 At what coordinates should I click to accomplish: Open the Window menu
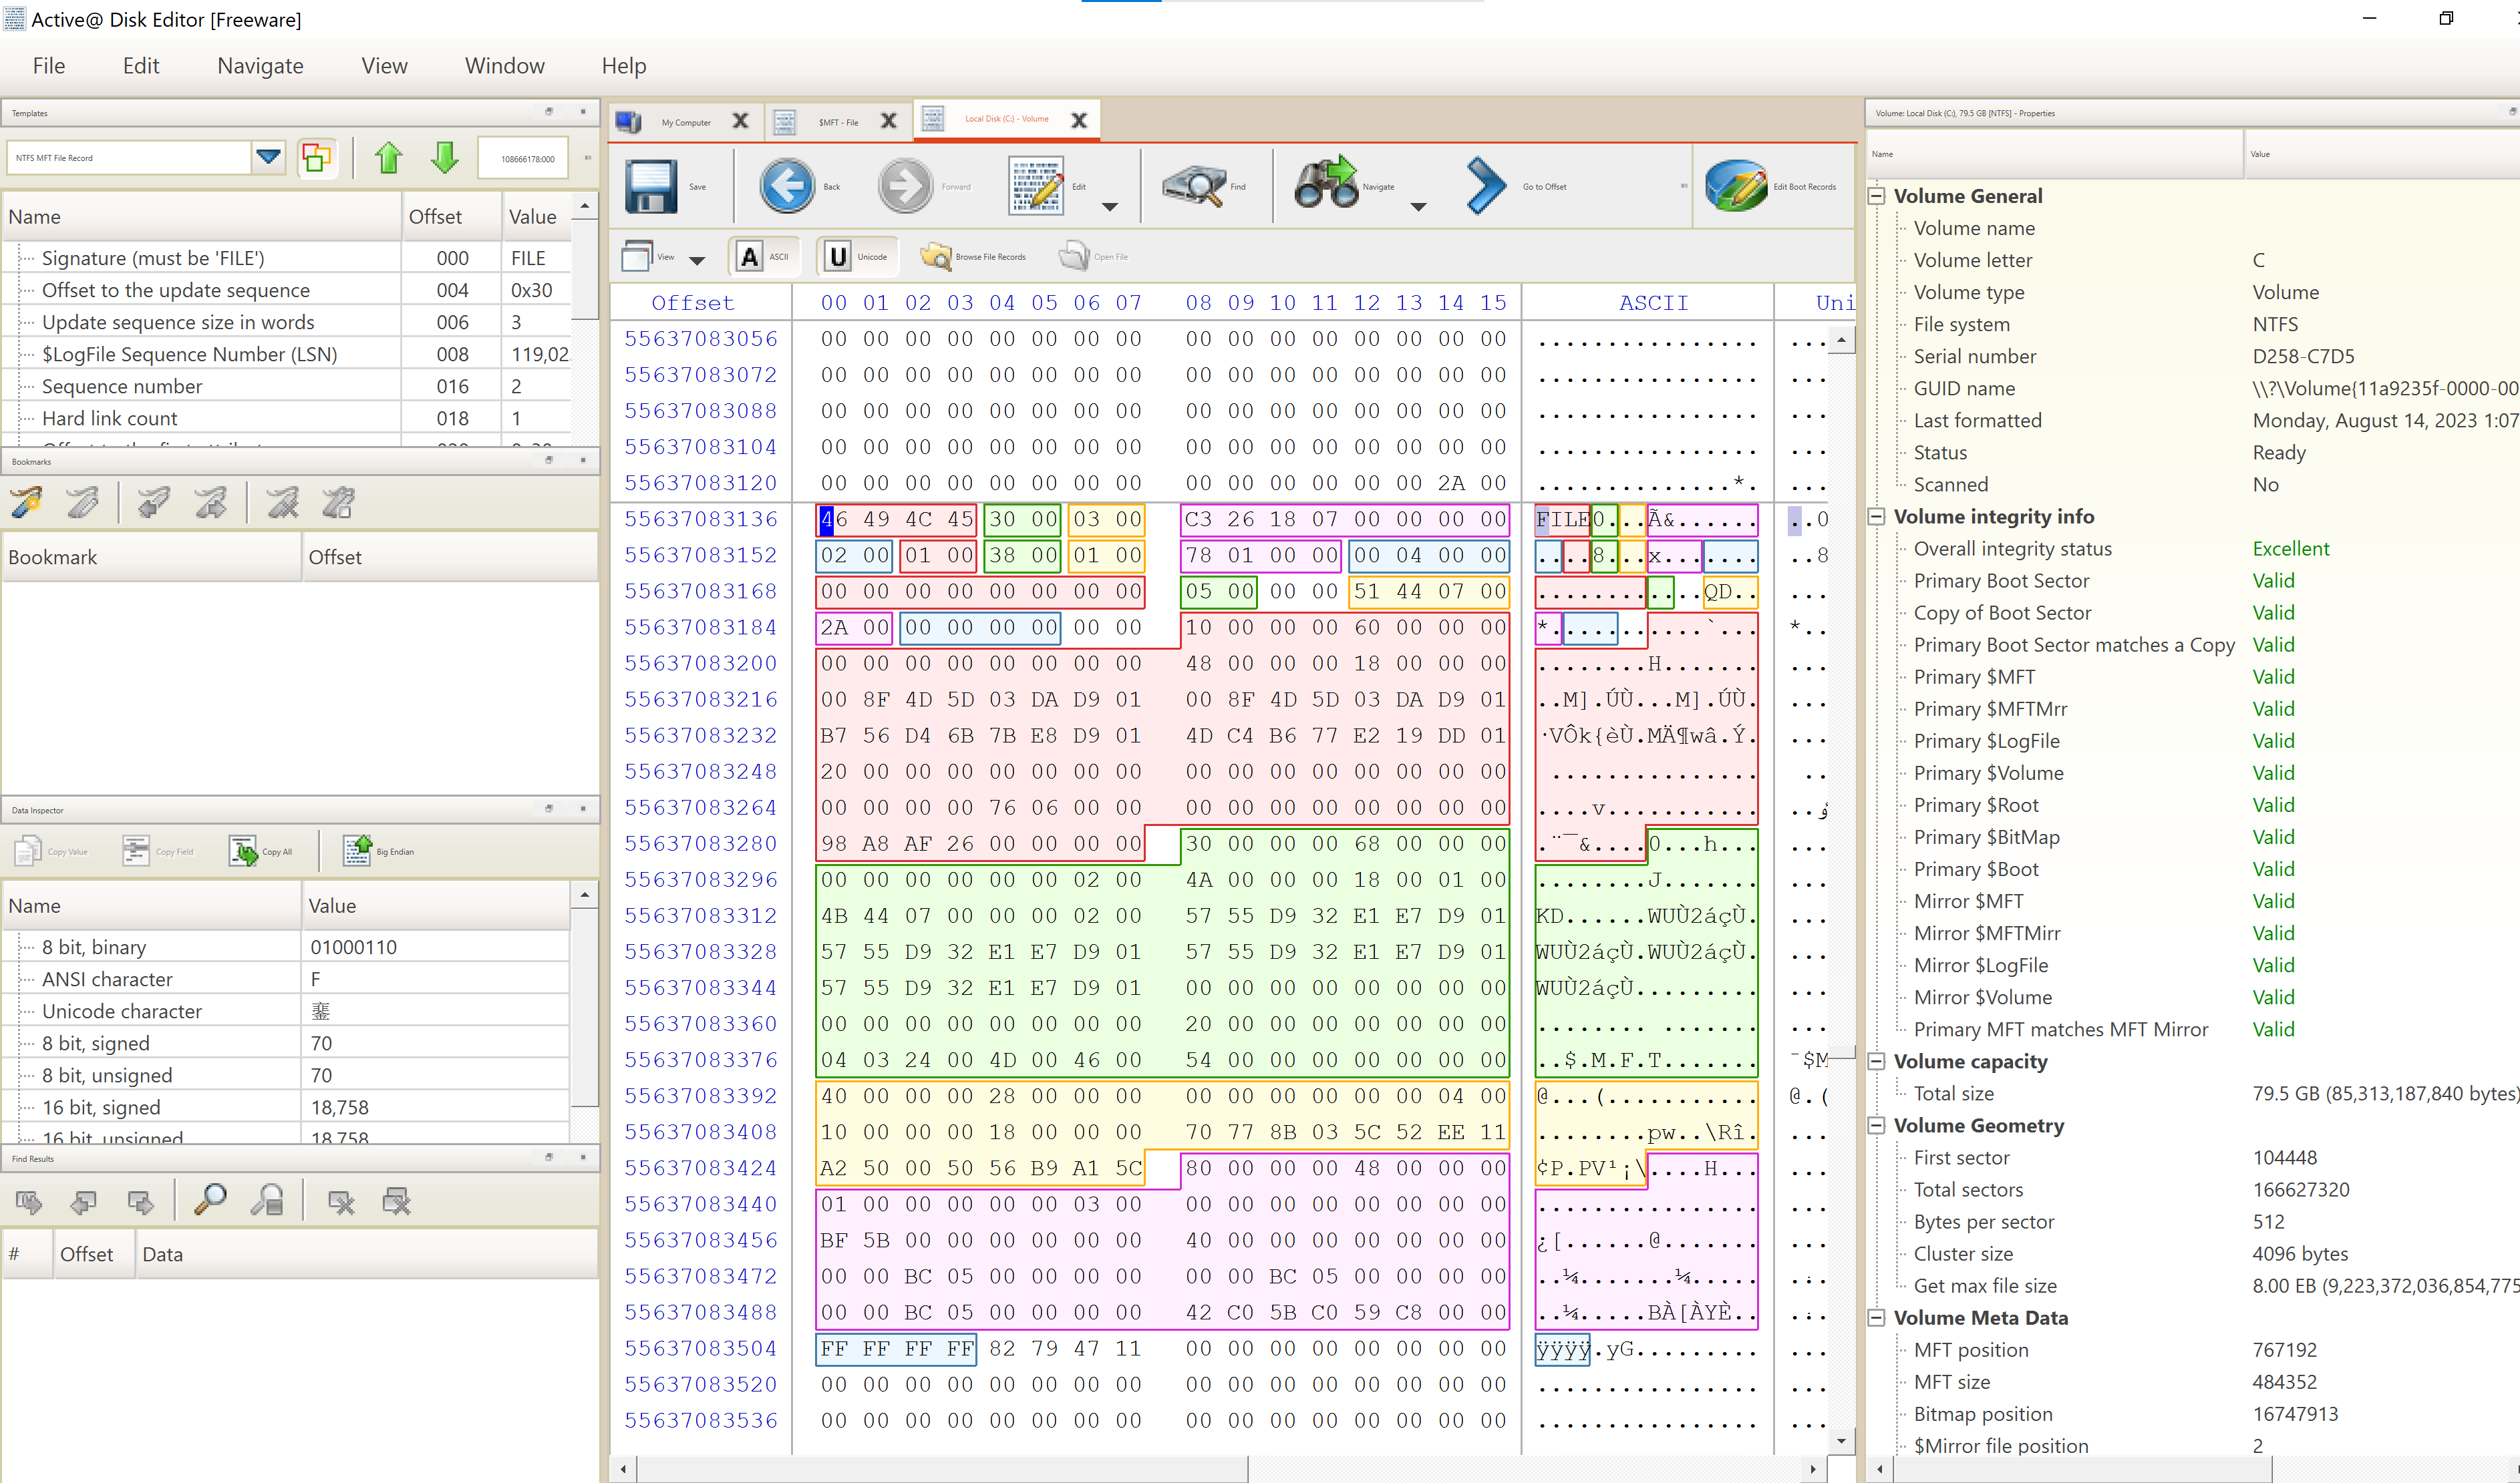pos(504,66)
